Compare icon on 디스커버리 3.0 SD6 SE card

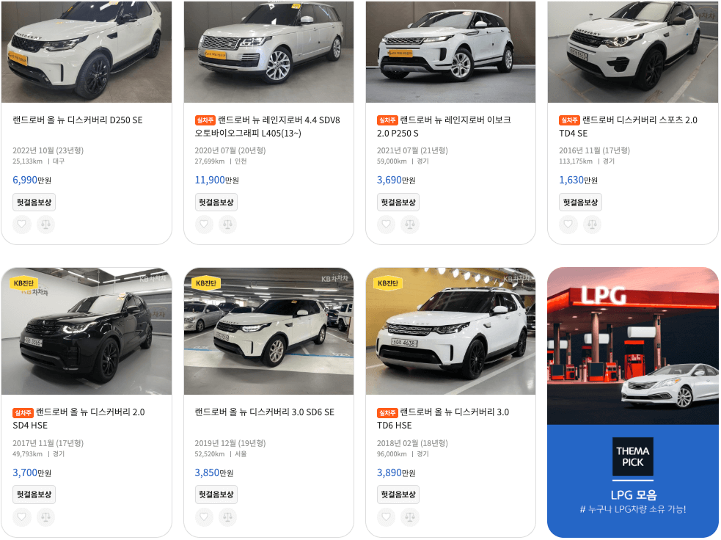(227, 517)
